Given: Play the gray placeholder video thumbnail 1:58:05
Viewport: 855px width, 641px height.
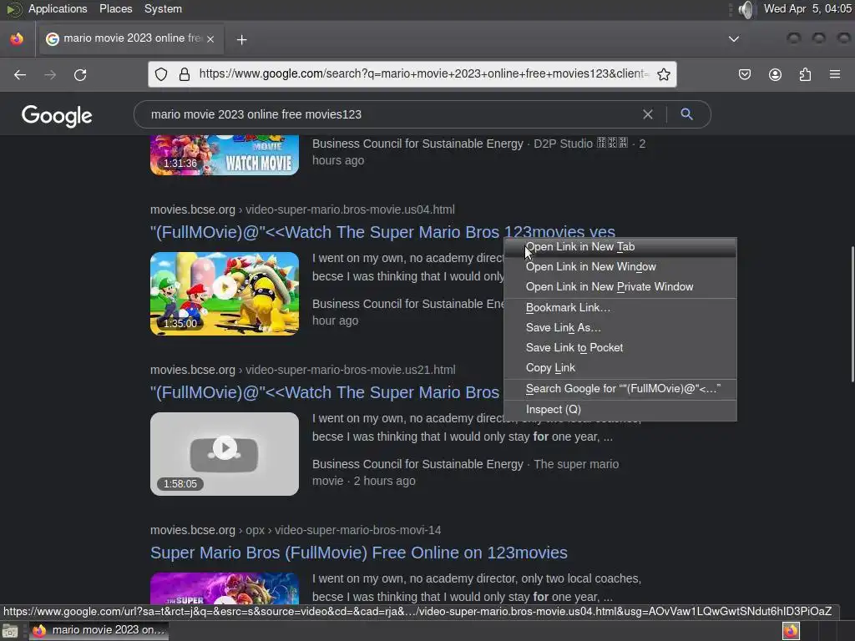Looking at the screenshot, I should coord(225,454).
